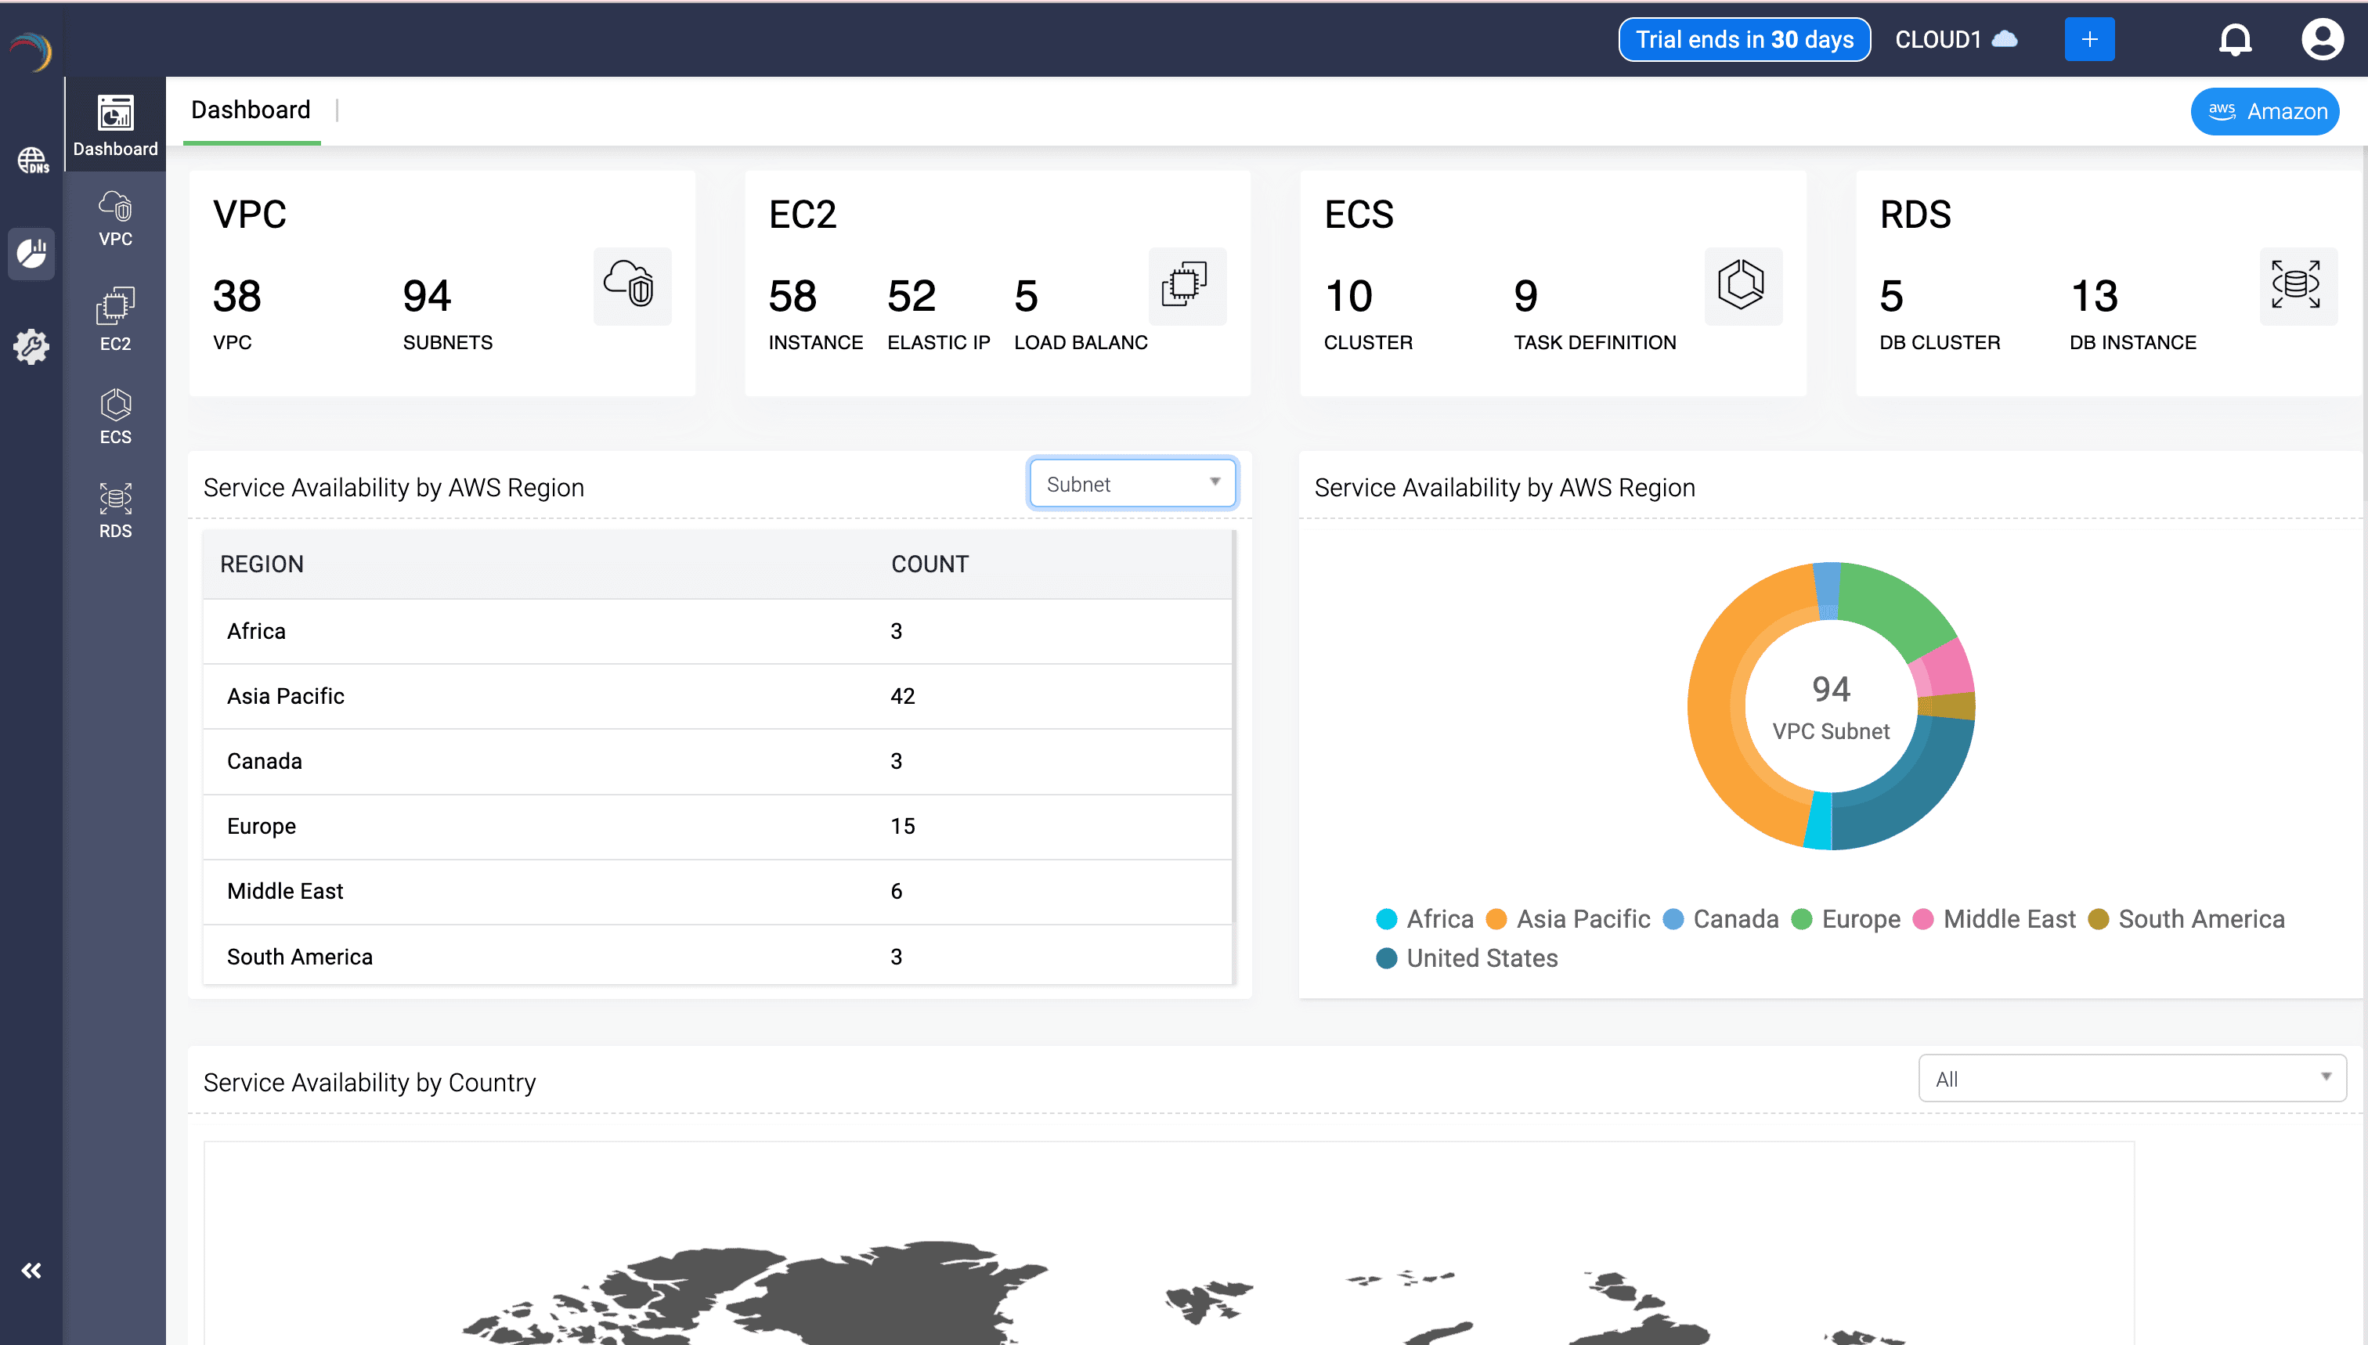Open the monitoring pie-chart icon in the left rail
Screen dimensions: 2368x1345
[31, 253]
